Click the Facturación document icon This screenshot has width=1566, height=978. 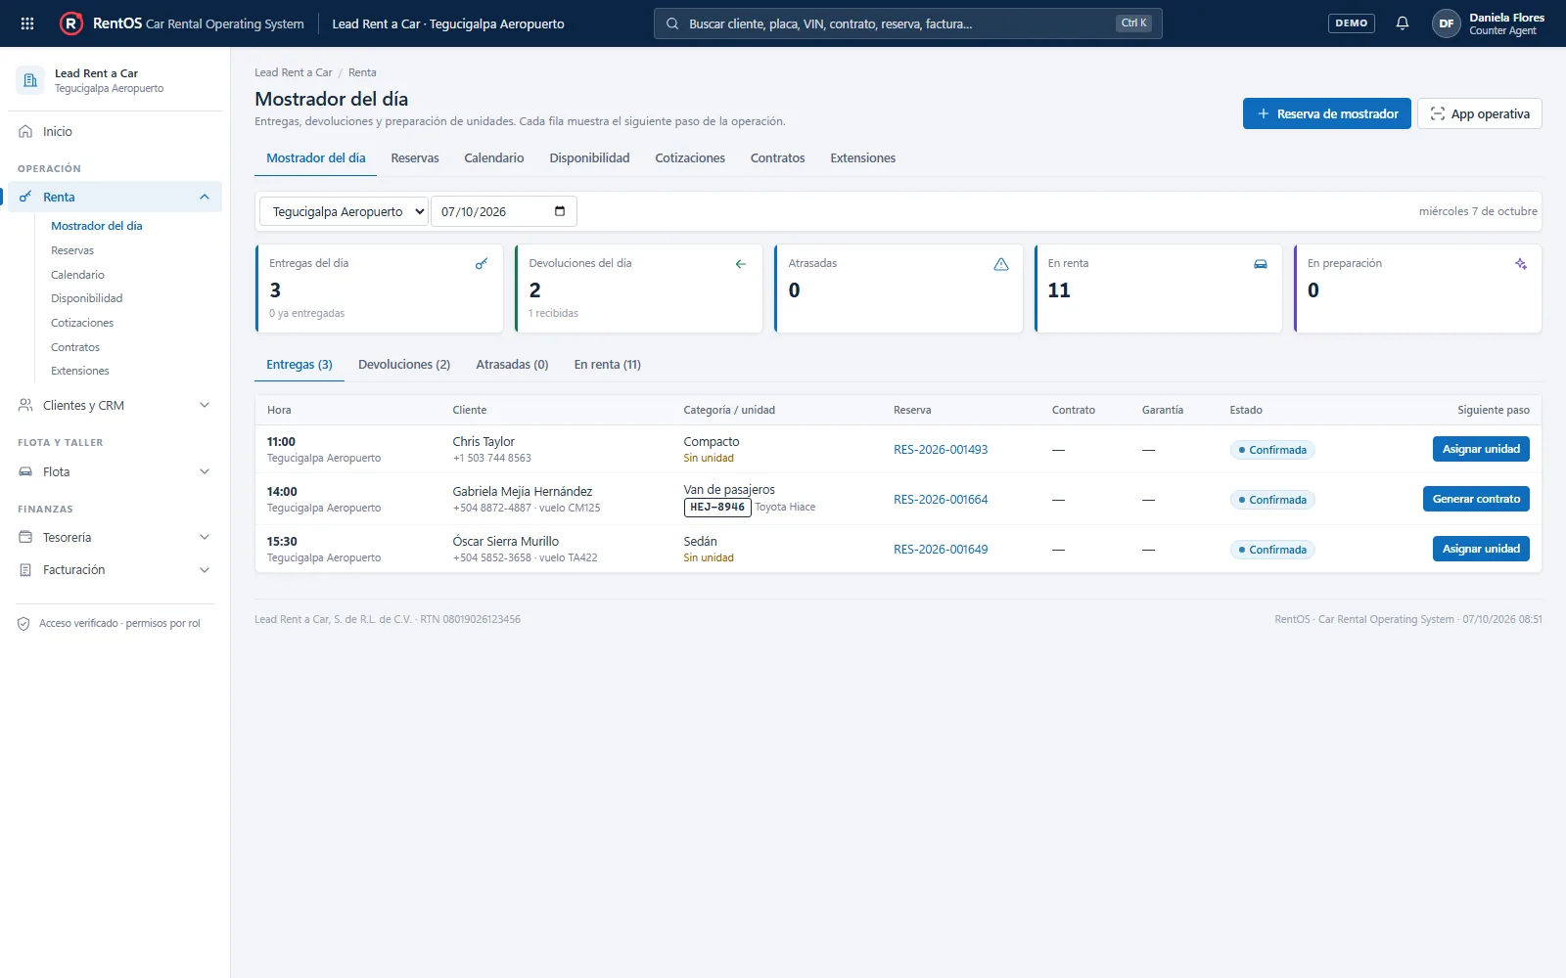pyautogui.click(x=25, y=570)
